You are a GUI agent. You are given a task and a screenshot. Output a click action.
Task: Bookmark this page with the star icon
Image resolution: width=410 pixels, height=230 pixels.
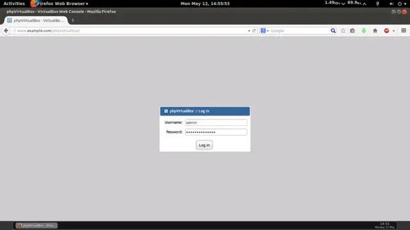pyautogui.click(x=343, y=31)
